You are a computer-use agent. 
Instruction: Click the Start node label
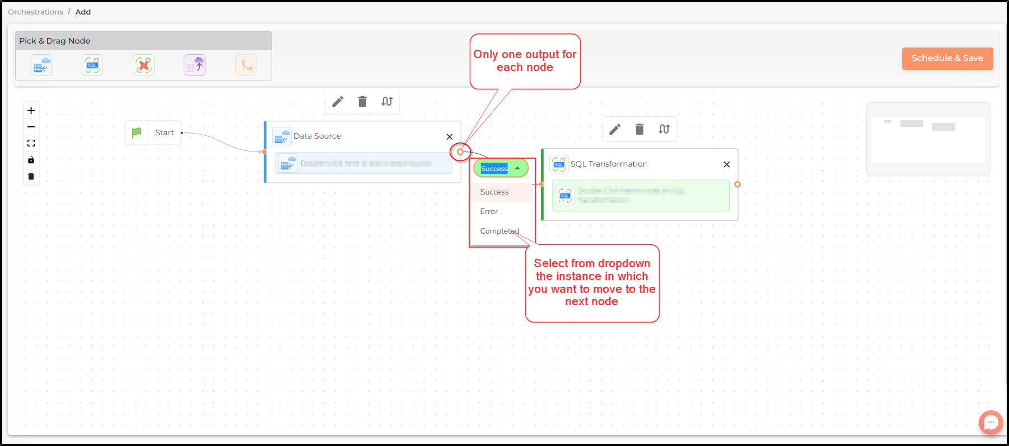coord(165,132)
